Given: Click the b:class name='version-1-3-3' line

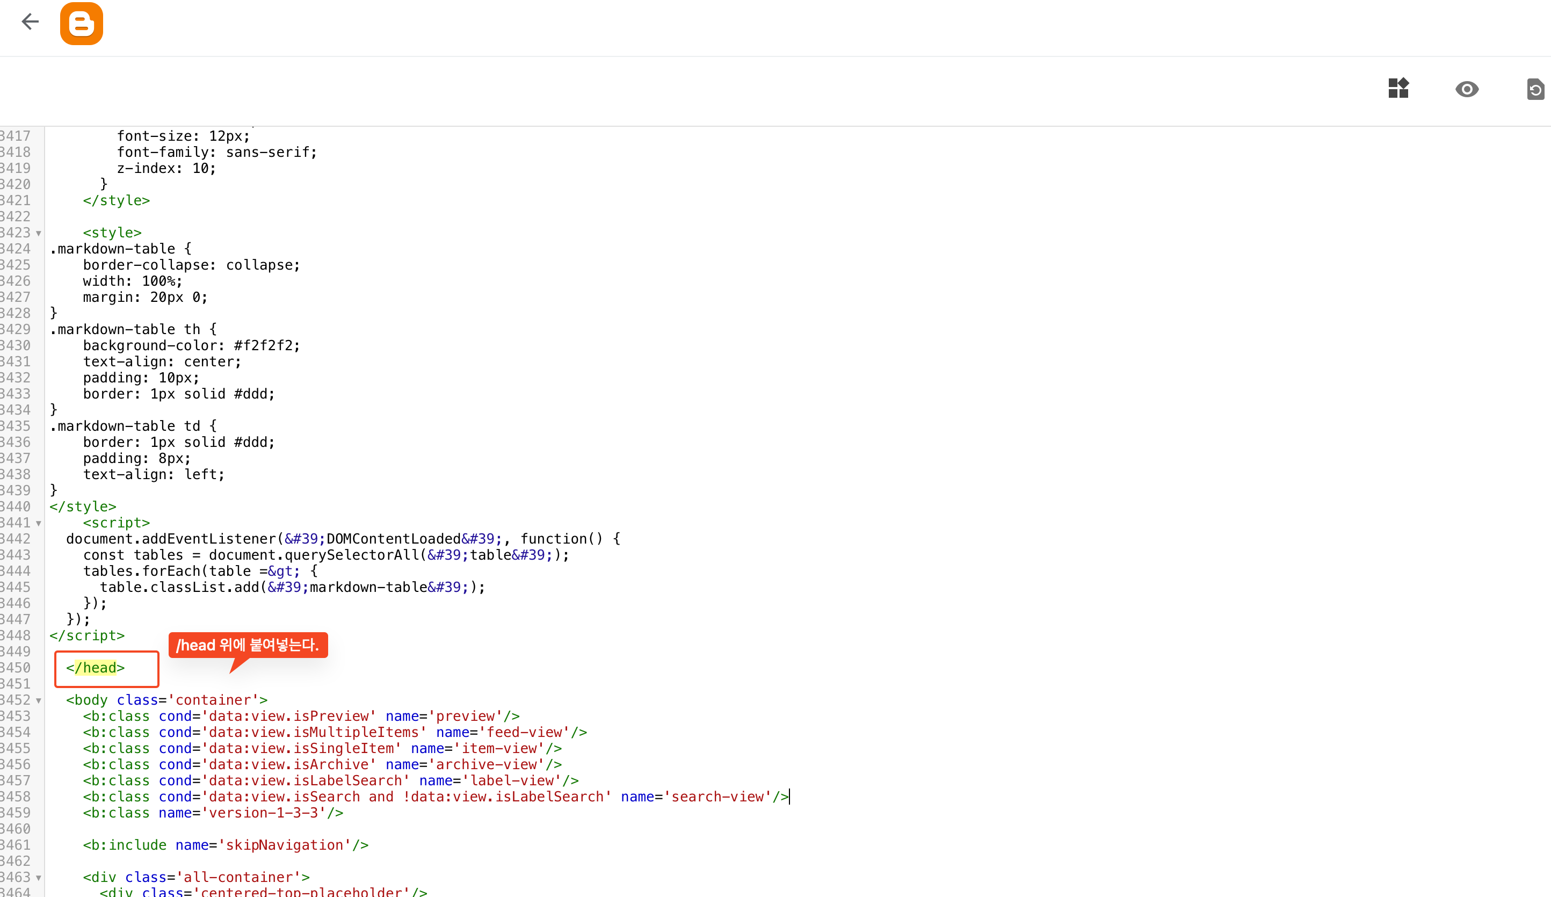Looking at the screenshot, I should (x=213, y=813).
